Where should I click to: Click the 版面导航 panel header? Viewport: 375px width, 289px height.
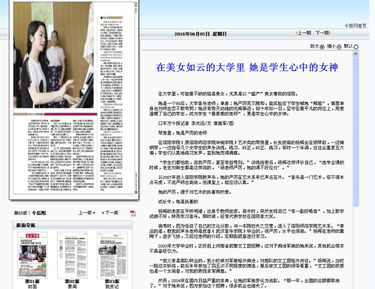(27, 225)
